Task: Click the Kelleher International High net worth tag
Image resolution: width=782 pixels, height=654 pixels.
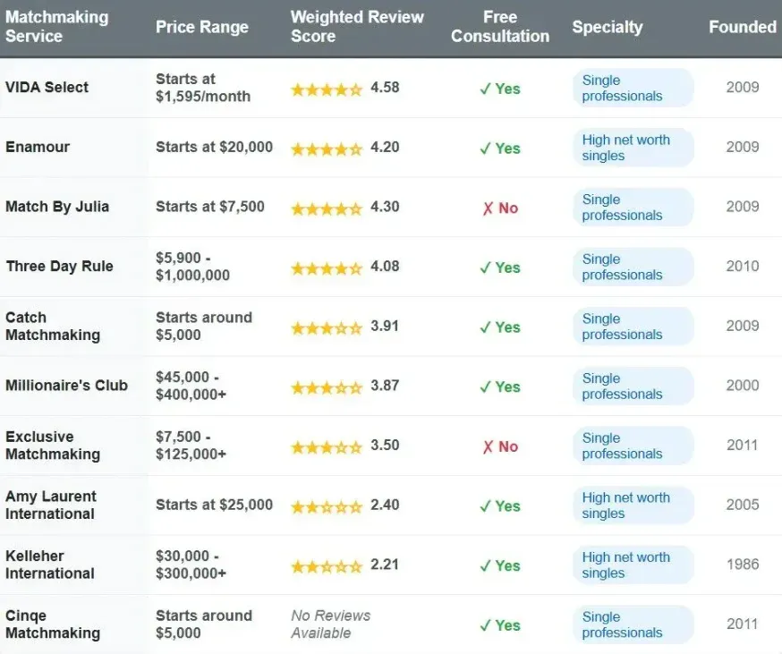Action: (x=633, y=565)
